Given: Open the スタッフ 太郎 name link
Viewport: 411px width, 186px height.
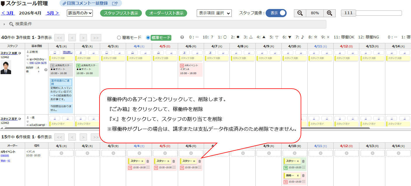Looking at the screenshot, I should [9, 53].
